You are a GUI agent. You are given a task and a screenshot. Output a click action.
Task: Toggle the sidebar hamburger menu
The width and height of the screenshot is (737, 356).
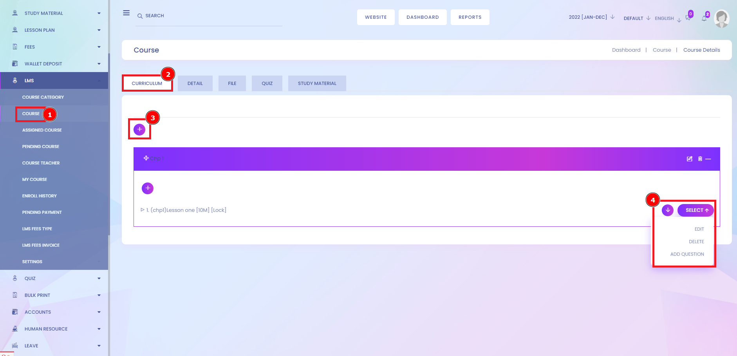click(126, 13)
